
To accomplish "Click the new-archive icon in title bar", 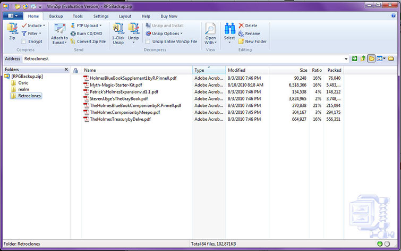I will 18,7.
